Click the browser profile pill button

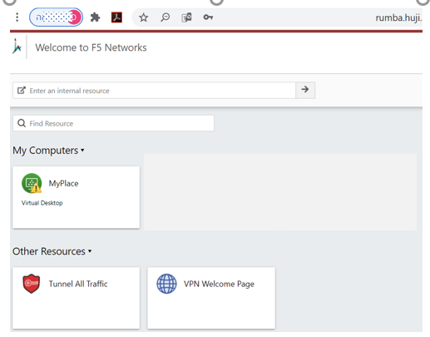(56, 17)
